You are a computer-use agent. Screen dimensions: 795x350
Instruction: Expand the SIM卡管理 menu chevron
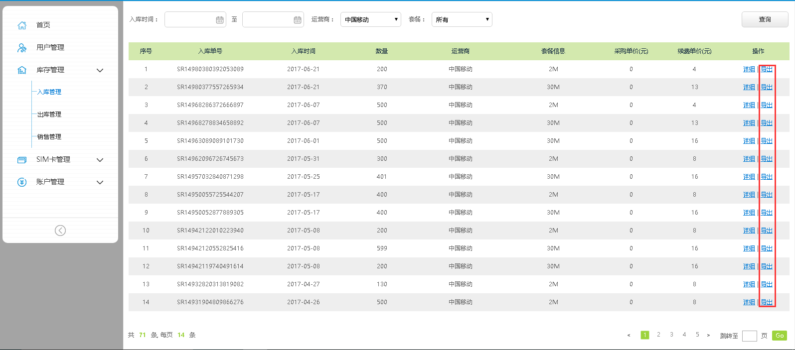100,160
